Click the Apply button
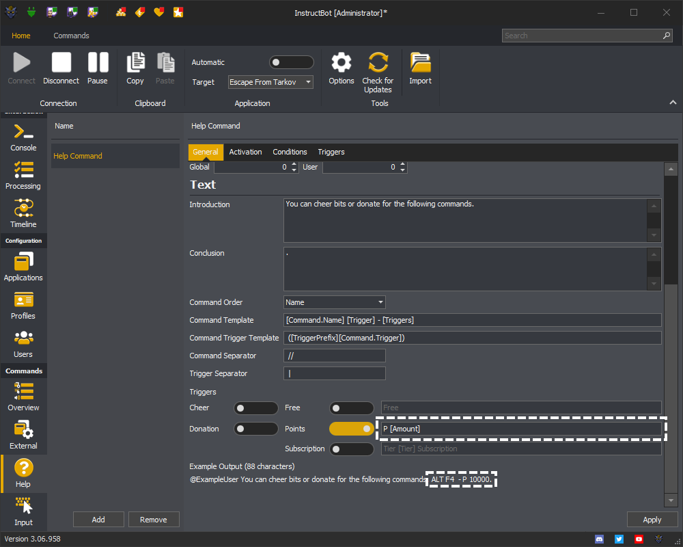Viewport: 683px width, 547px height. (652, 520)
